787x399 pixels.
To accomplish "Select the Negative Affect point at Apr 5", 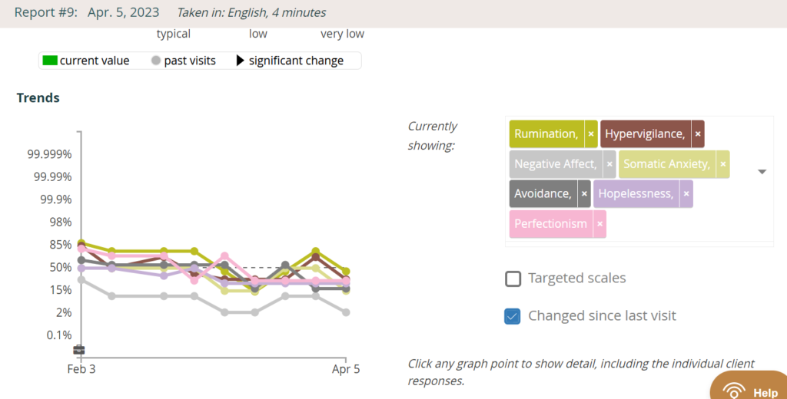I will [346, 312].
